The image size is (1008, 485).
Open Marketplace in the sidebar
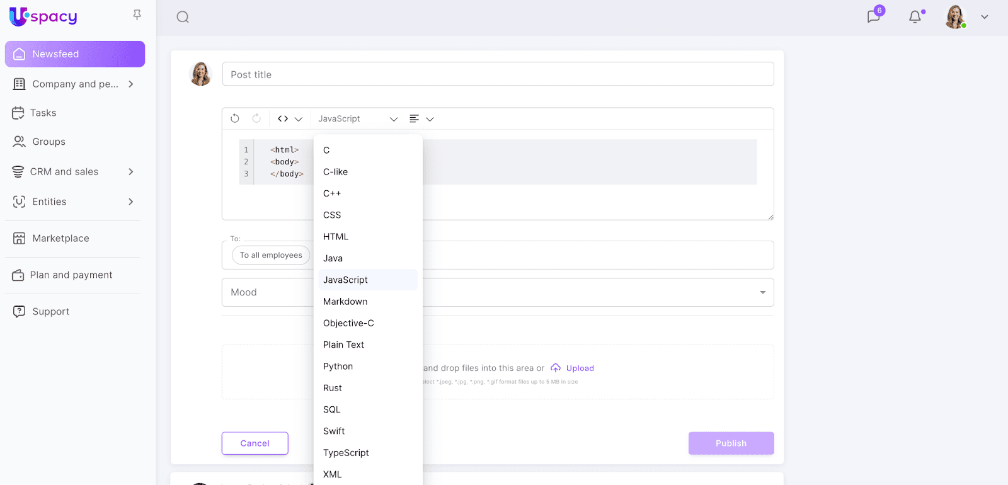[60, 238]
